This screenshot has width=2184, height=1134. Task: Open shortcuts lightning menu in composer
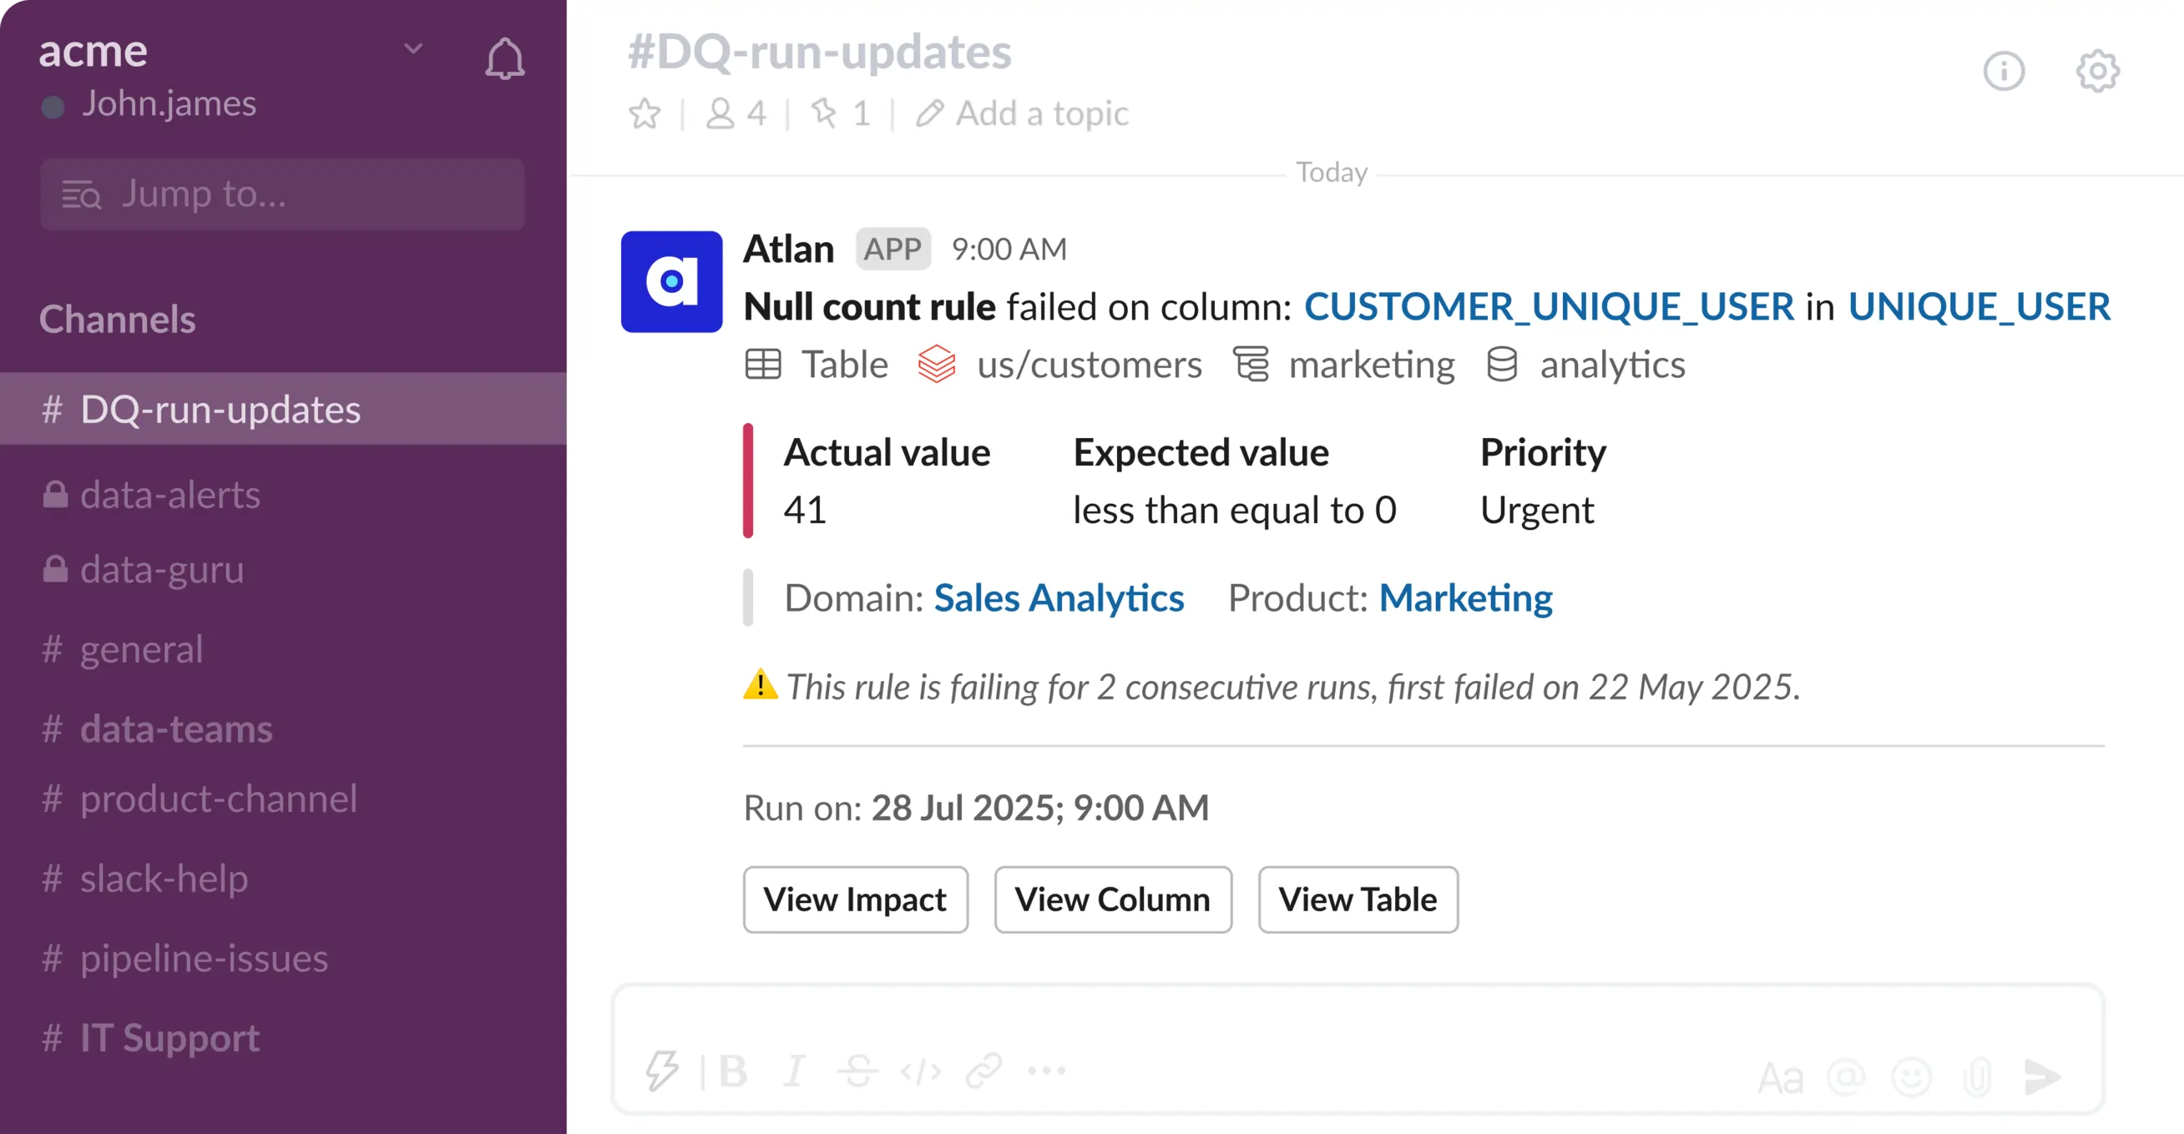pyautogui.click(x=661, y=1071)
